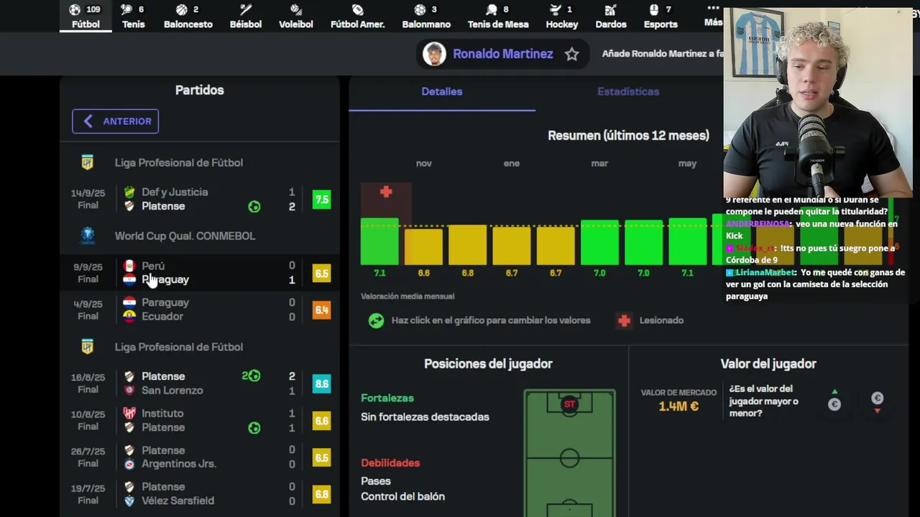
Task: Click the 6.4 rating badge
Action: tap(321, 310)
